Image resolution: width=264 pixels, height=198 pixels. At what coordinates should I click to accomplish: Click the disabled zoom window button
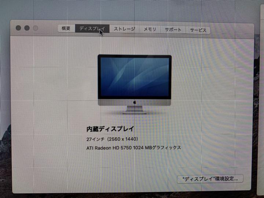pos(35,28)
